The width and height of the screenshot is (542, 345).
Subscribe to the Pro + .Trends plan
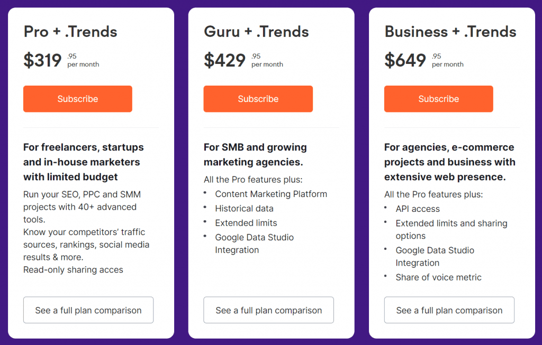(x=77, y=99)
